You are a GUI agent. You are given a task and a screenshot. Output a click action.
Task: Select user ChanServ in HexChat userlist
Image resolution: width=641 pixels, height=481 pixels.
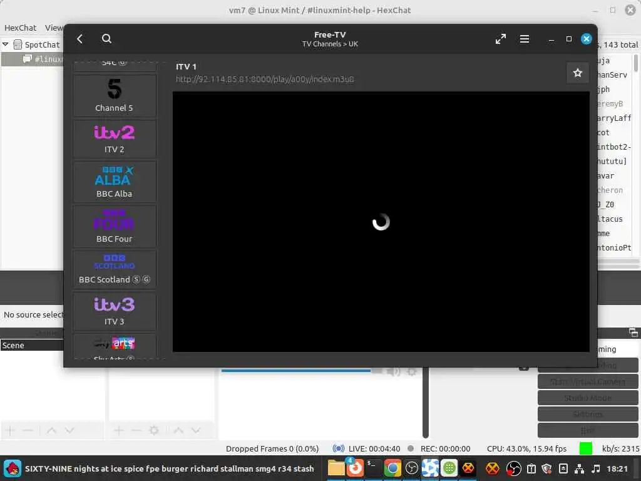click(x=612, y=75)
